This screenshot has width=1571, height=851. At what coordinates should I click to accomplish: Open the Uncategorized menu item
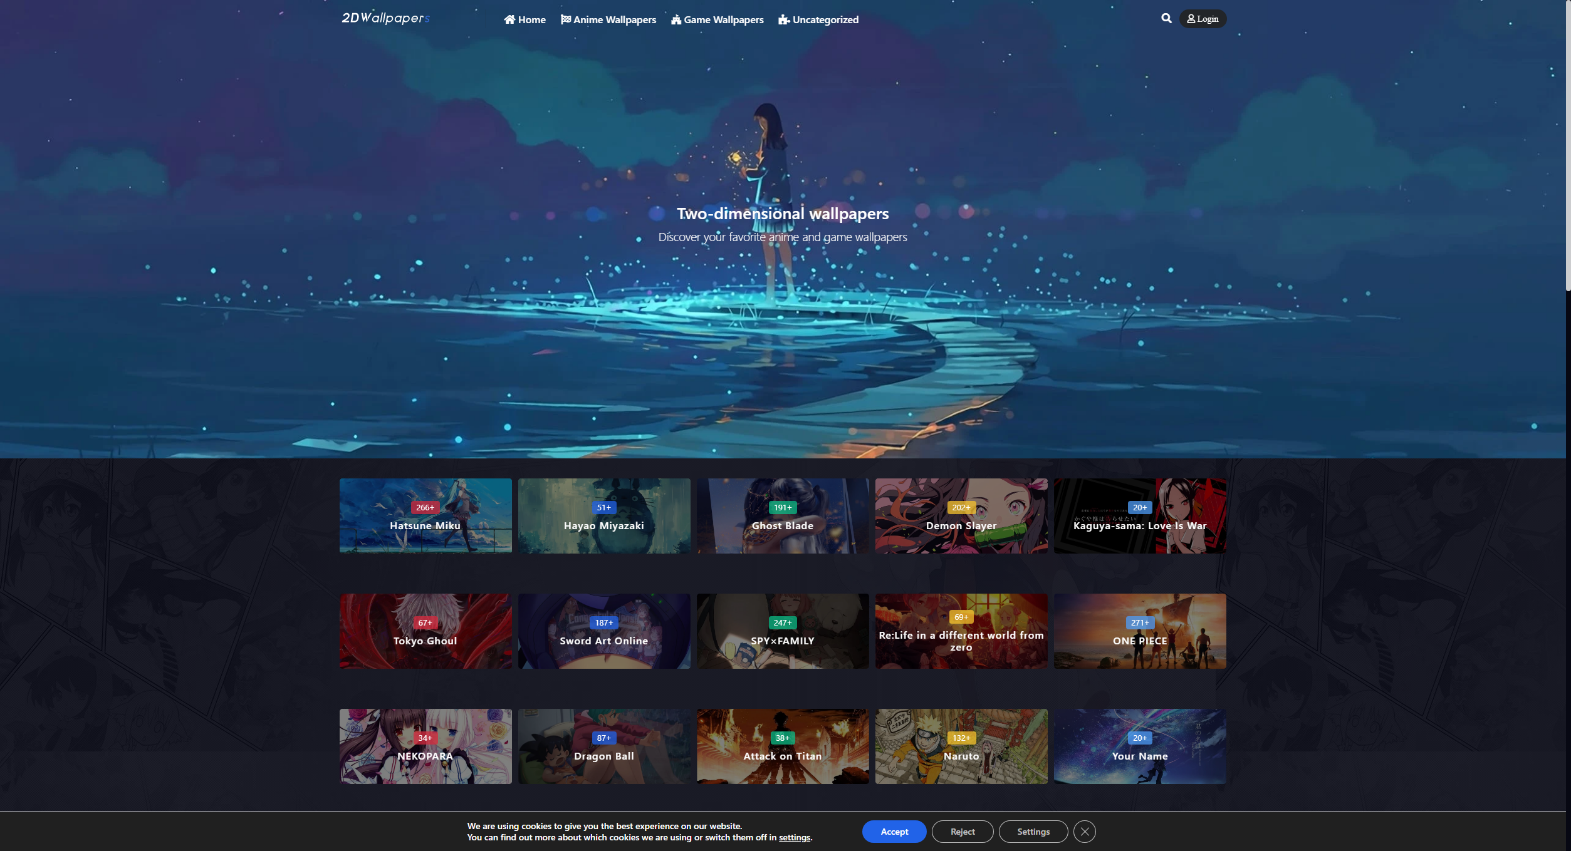click(x=818, y=19)
